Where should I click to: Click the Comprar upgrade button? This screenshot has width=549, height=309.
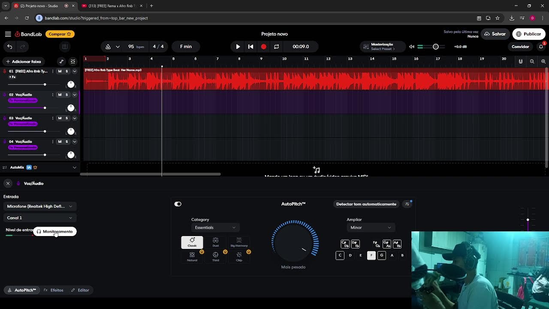tap(60, 34)
